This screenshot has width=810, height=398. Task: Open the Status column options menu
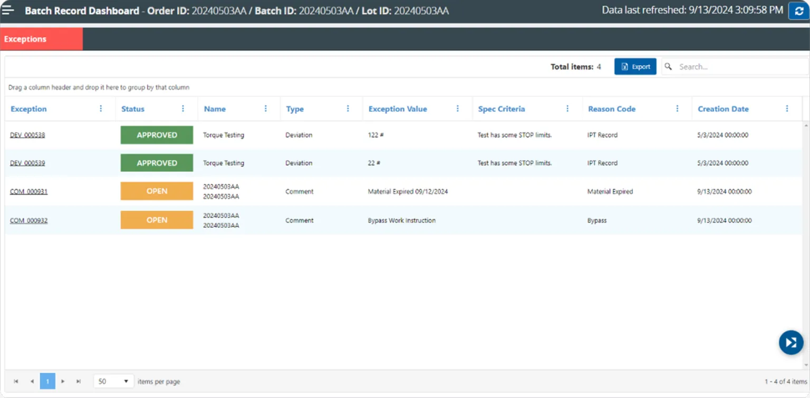(x=183, y=109)
